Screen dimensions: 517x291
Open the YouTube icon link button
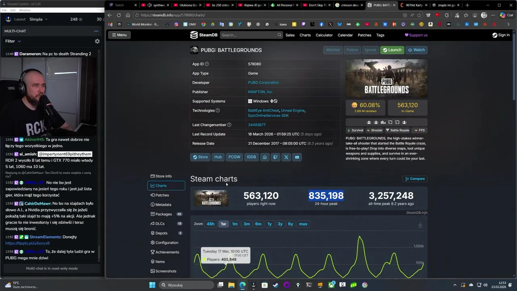pos(297,157)
